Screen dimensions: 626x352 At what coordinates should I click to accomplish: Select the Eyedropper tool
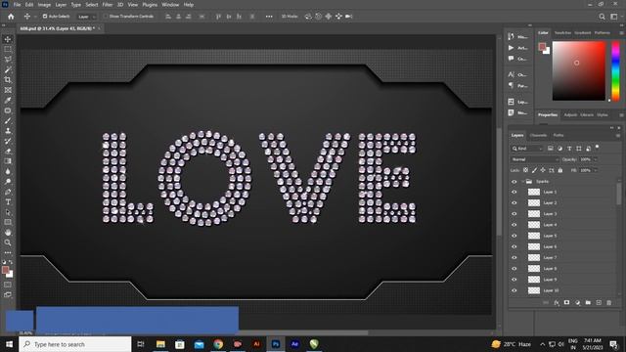[x=8, y=100]
